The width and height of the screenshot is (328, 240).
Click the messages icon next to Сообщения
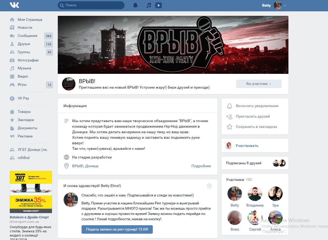point(12,36)
